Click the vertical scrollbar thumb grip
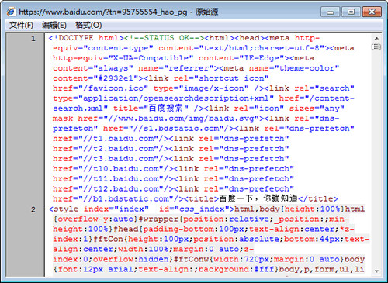Viewport: 388px width, 283px height. 376,47
